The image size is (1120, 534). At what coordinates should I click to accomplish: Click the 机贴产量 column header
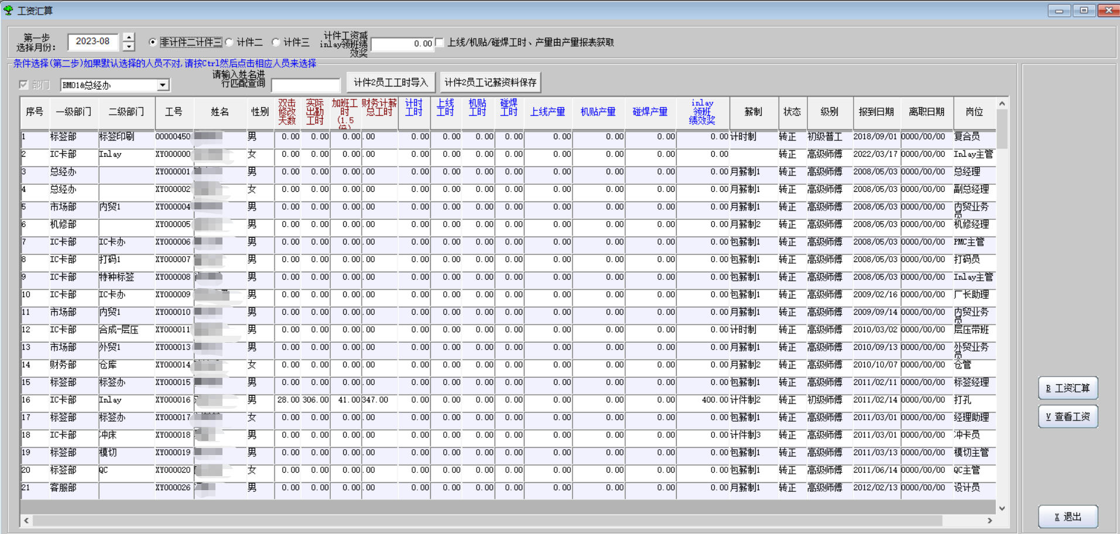pos(598,112)
